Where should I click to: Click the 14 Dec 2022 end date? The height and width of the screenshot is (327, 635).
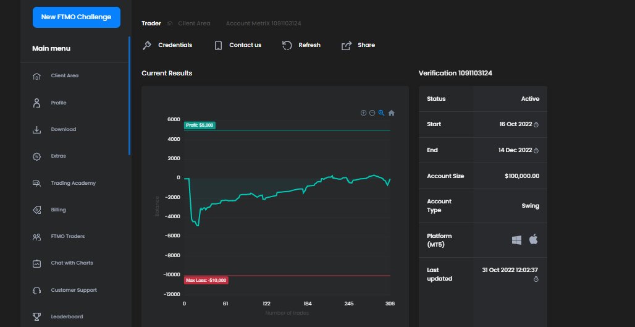(x=515, y=150)
